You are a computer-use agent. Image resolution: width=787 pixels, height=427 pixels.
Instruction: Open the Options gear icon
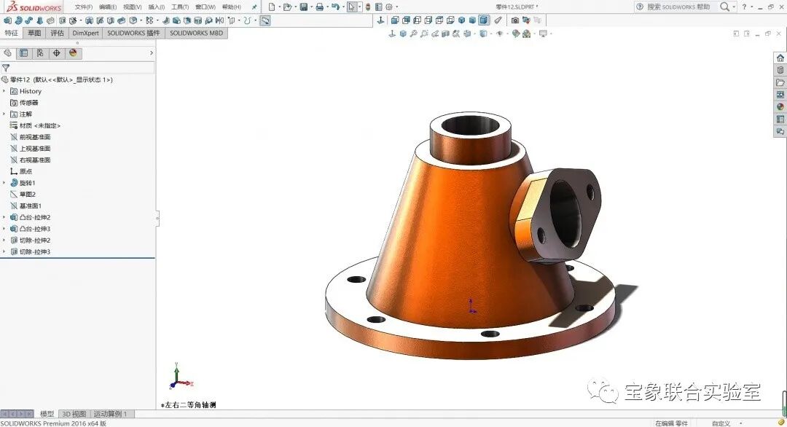(389, 7)
